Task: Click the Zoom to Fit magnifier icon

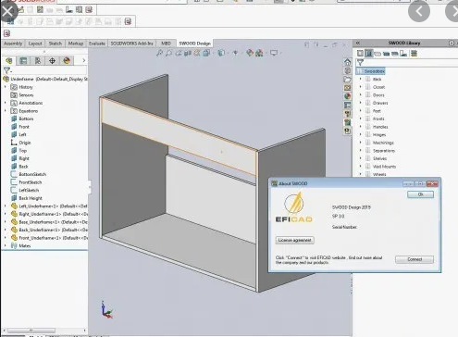Action: [x=159, y=53]
